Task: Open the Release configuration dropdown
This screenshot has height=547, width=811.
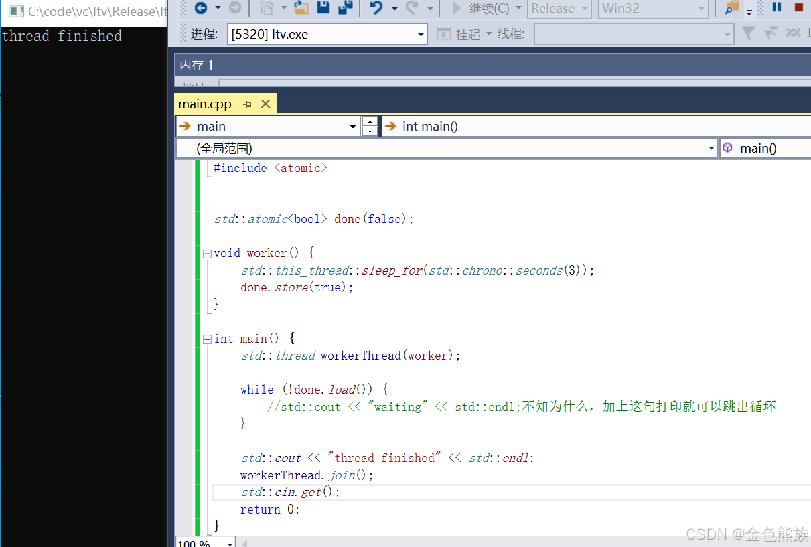Action: pos(559,9)
